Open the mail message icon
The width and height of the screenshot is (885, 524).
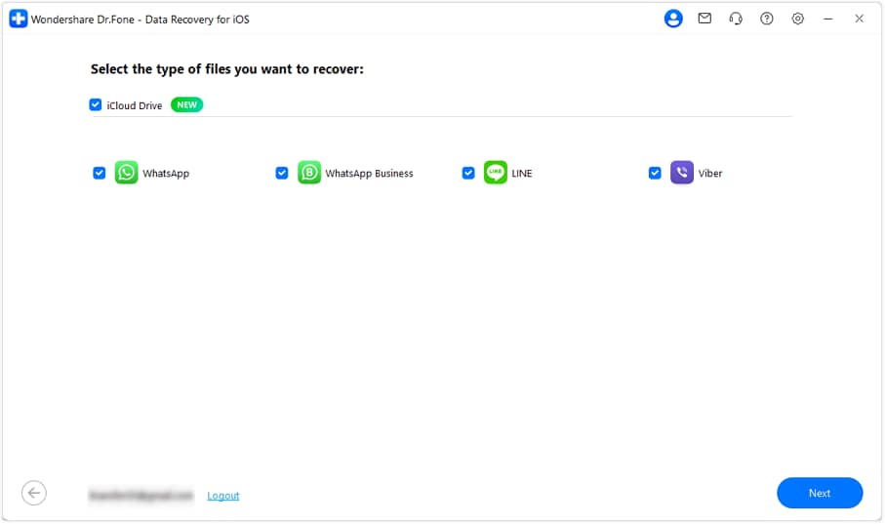pyautogui.click(x=704, y=19)
